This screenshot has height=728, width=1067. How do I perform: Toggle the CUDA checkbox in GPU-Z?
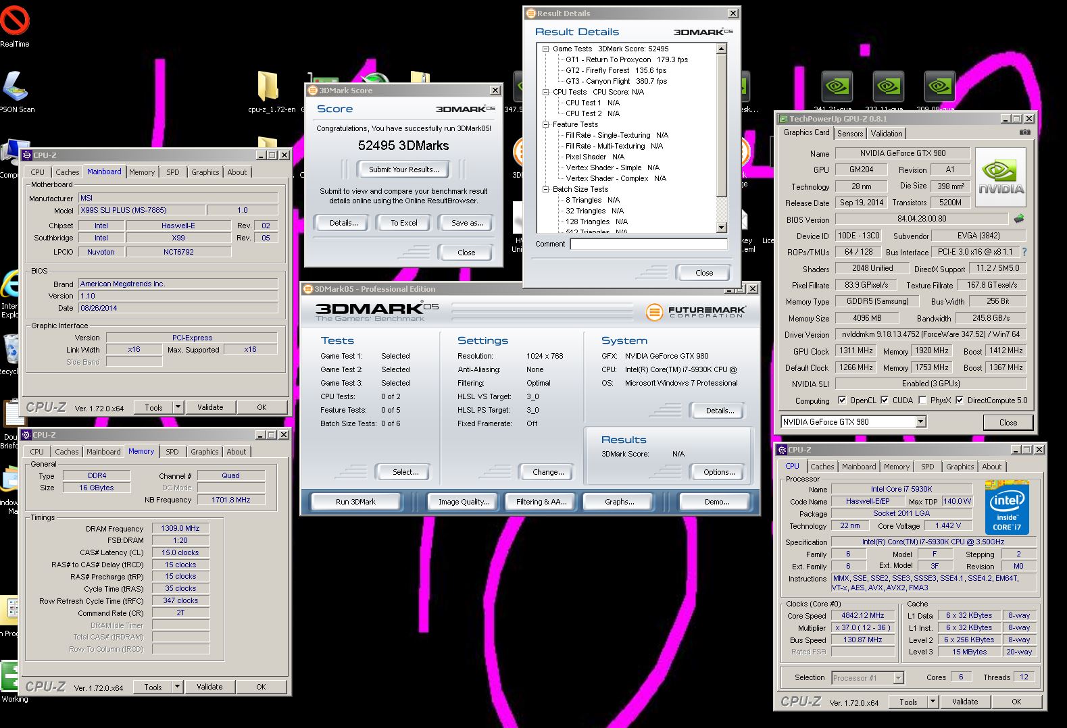pos(885,400)
